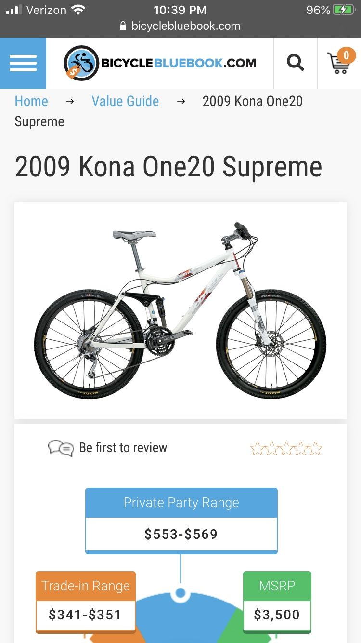Viewport: 361px width, 643px height.
Task: Tap the 10:39 PM status bar clock
Action: (x=180, y=10)
